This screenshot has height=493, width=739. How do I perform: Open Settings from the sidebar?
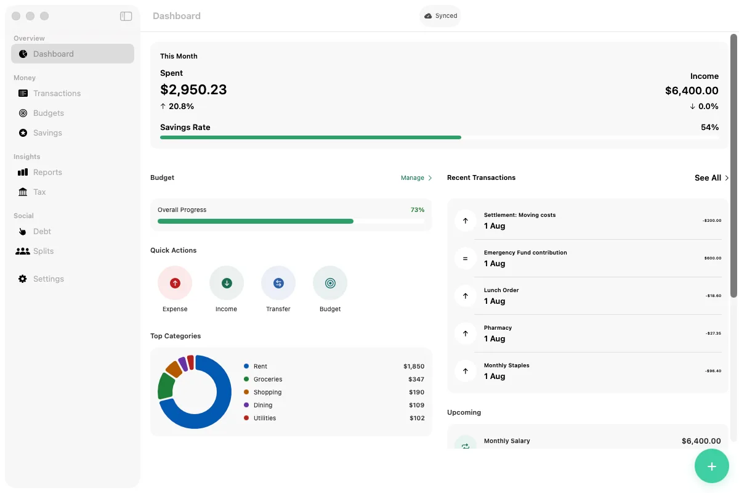click(73, 279)
